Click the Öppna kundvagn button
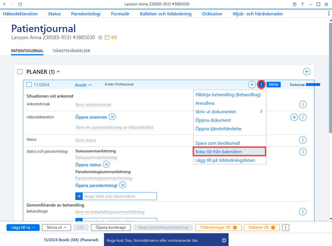The height and width of the screenshot is (246, 332). (x=111, y=227)
